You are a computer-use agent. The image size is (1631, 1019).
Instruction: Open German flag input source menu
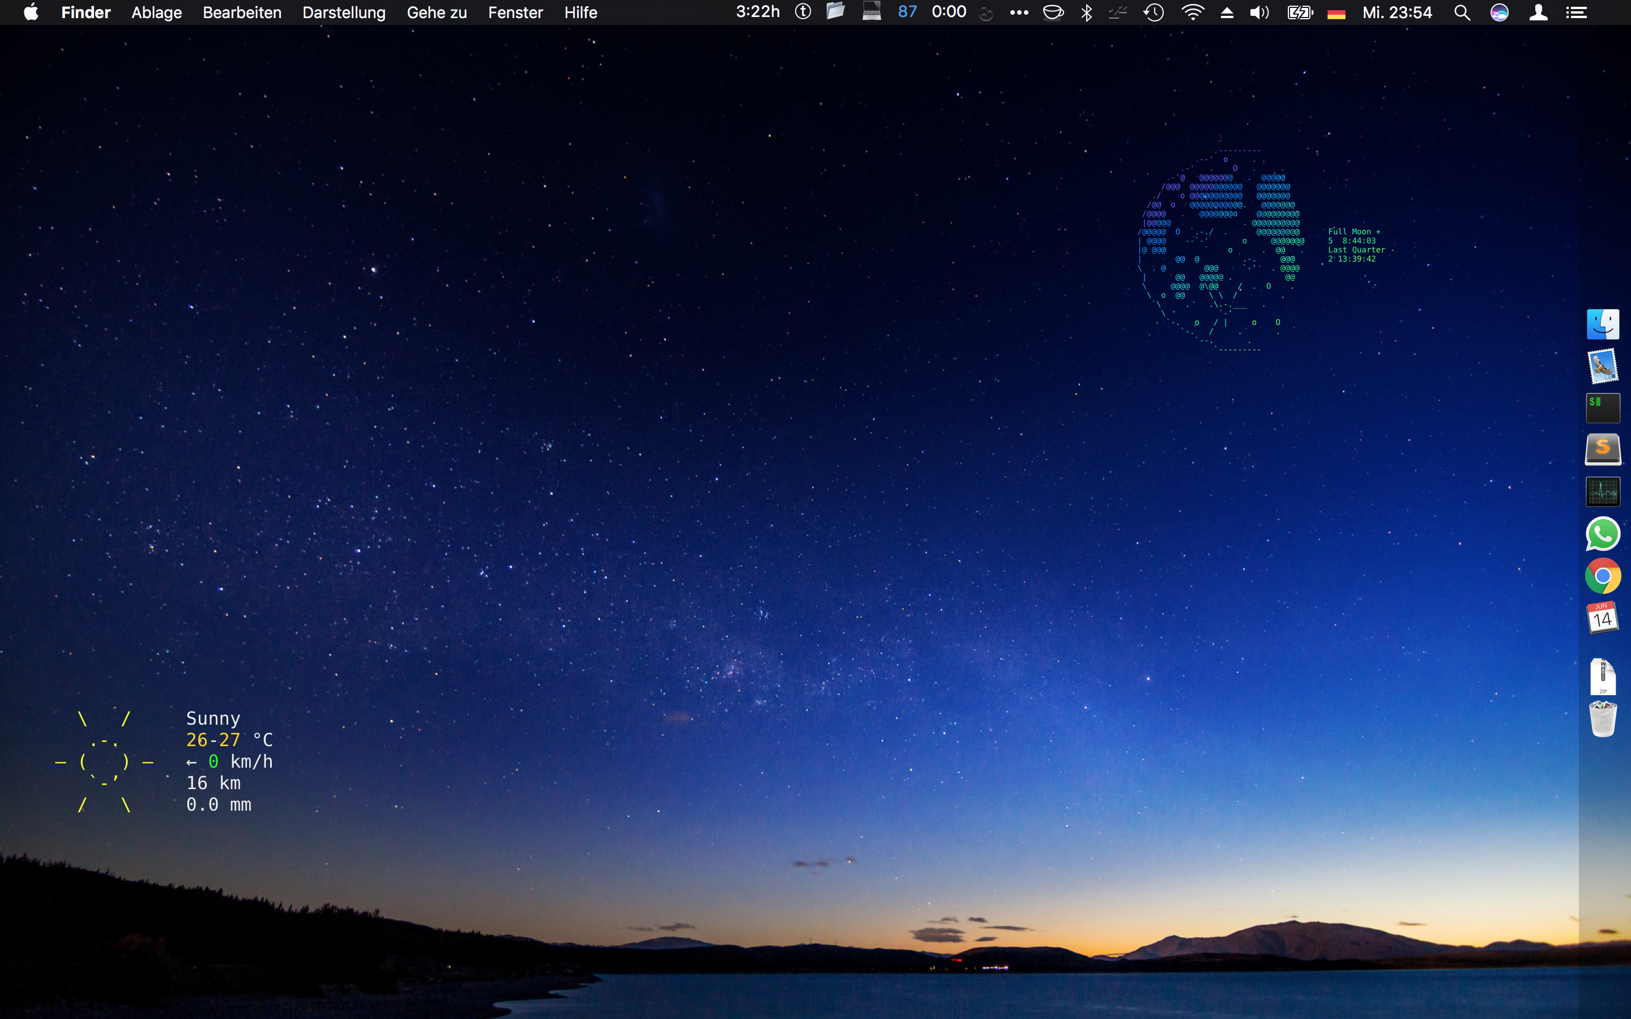[1336, 13]
